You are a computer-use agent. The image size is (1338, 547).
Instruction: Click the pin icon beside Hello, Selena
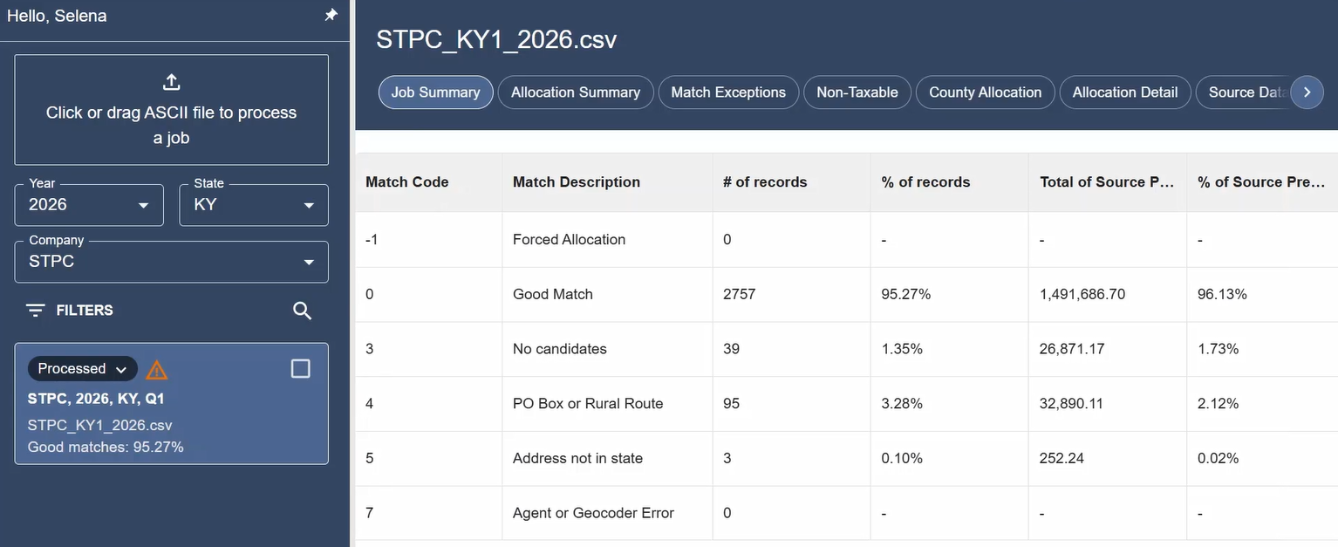coord(331,16)
